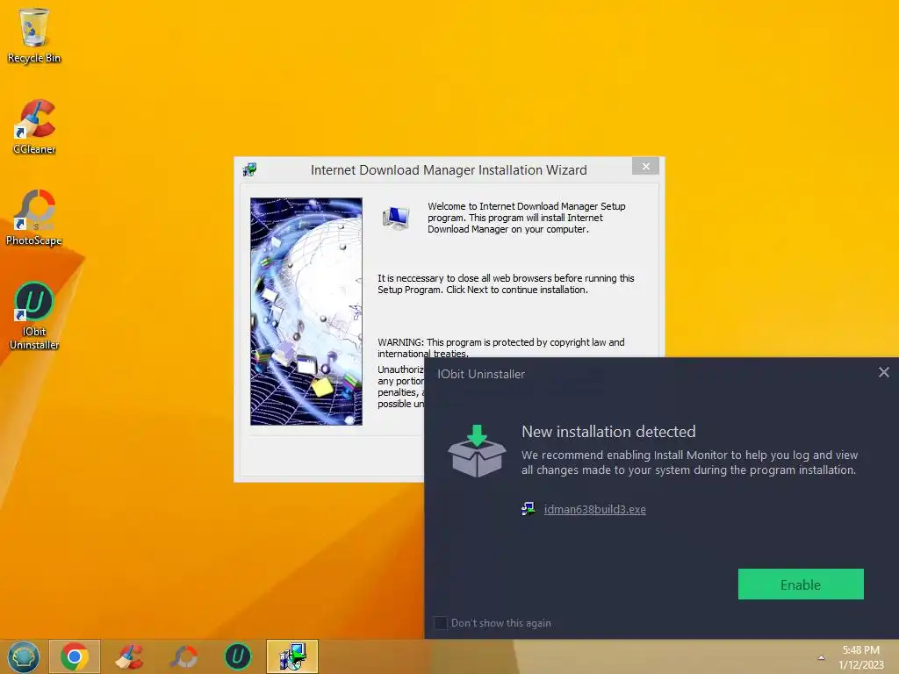
Task: Close the Internet Download Manager Installation Wizard
Action: [645, 166]
